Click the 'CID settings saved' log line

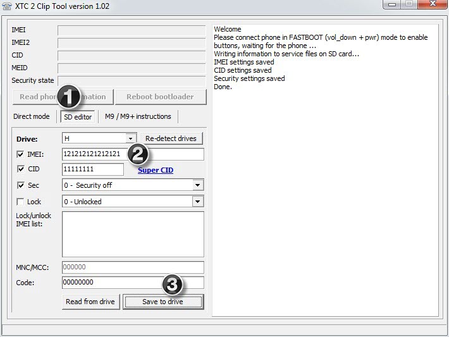pyautogui.click(x=243, y=70)
